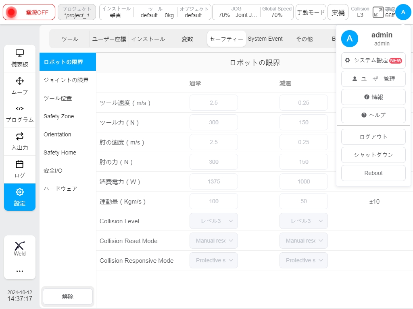Open システム設定 NEW from user menu

[x=373, y=61]
